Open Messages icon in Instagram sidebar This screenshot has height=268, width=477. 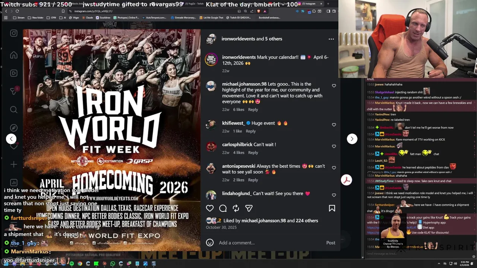(x=14, y=91)
